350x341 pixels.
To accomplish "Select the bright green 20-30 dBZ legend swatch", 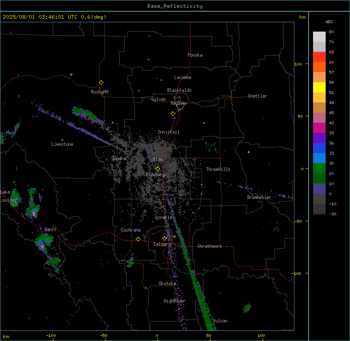I will click(x=319, y=168).
